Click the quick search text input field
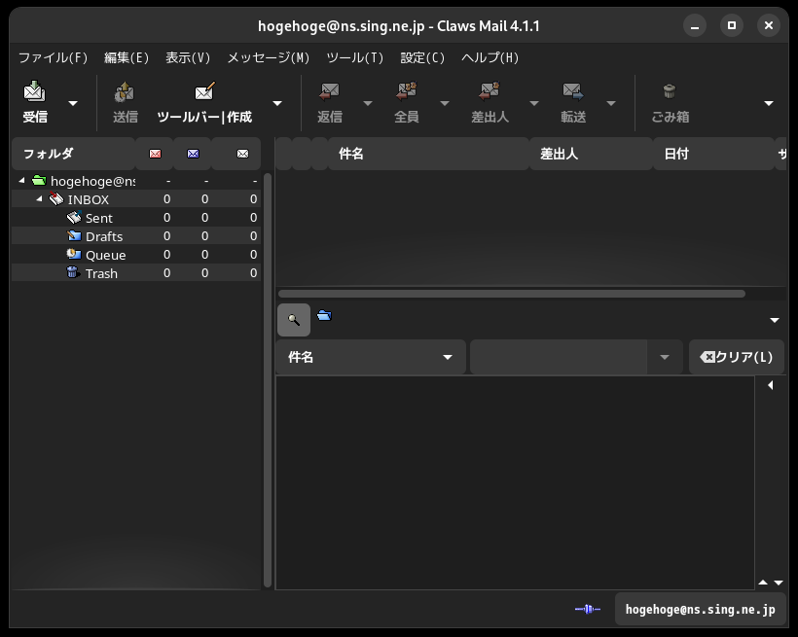Screen dimensions: 798x637 (x=559, y=357)
